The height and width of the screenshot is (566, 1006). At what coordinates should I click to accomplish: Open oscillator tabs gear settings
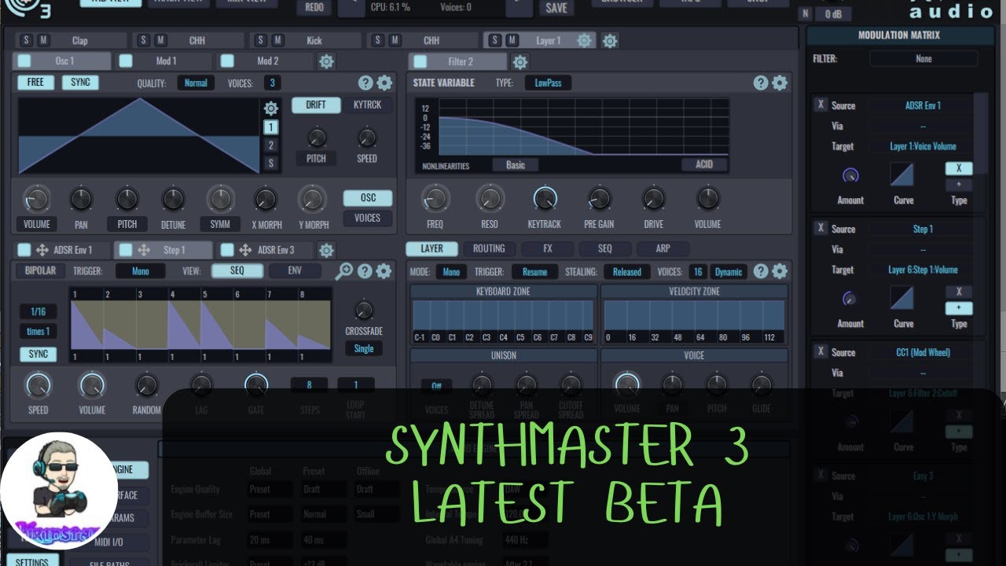(326, 61)
